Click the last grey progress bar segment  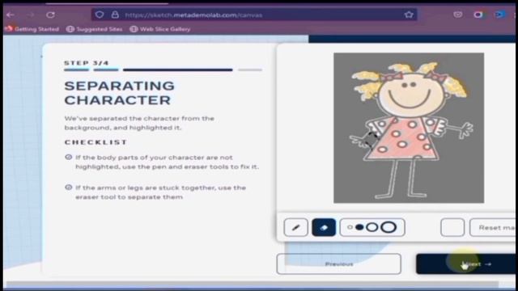[x=250, y=70]
